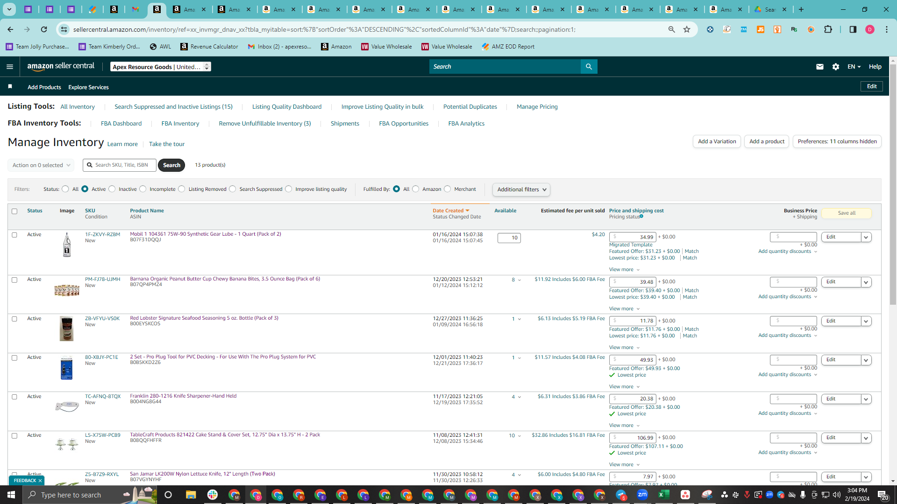Screen dimensions: 897x504
Task: Open the Windows notification center
Action: pyautogui.click(x=883, y=495)
